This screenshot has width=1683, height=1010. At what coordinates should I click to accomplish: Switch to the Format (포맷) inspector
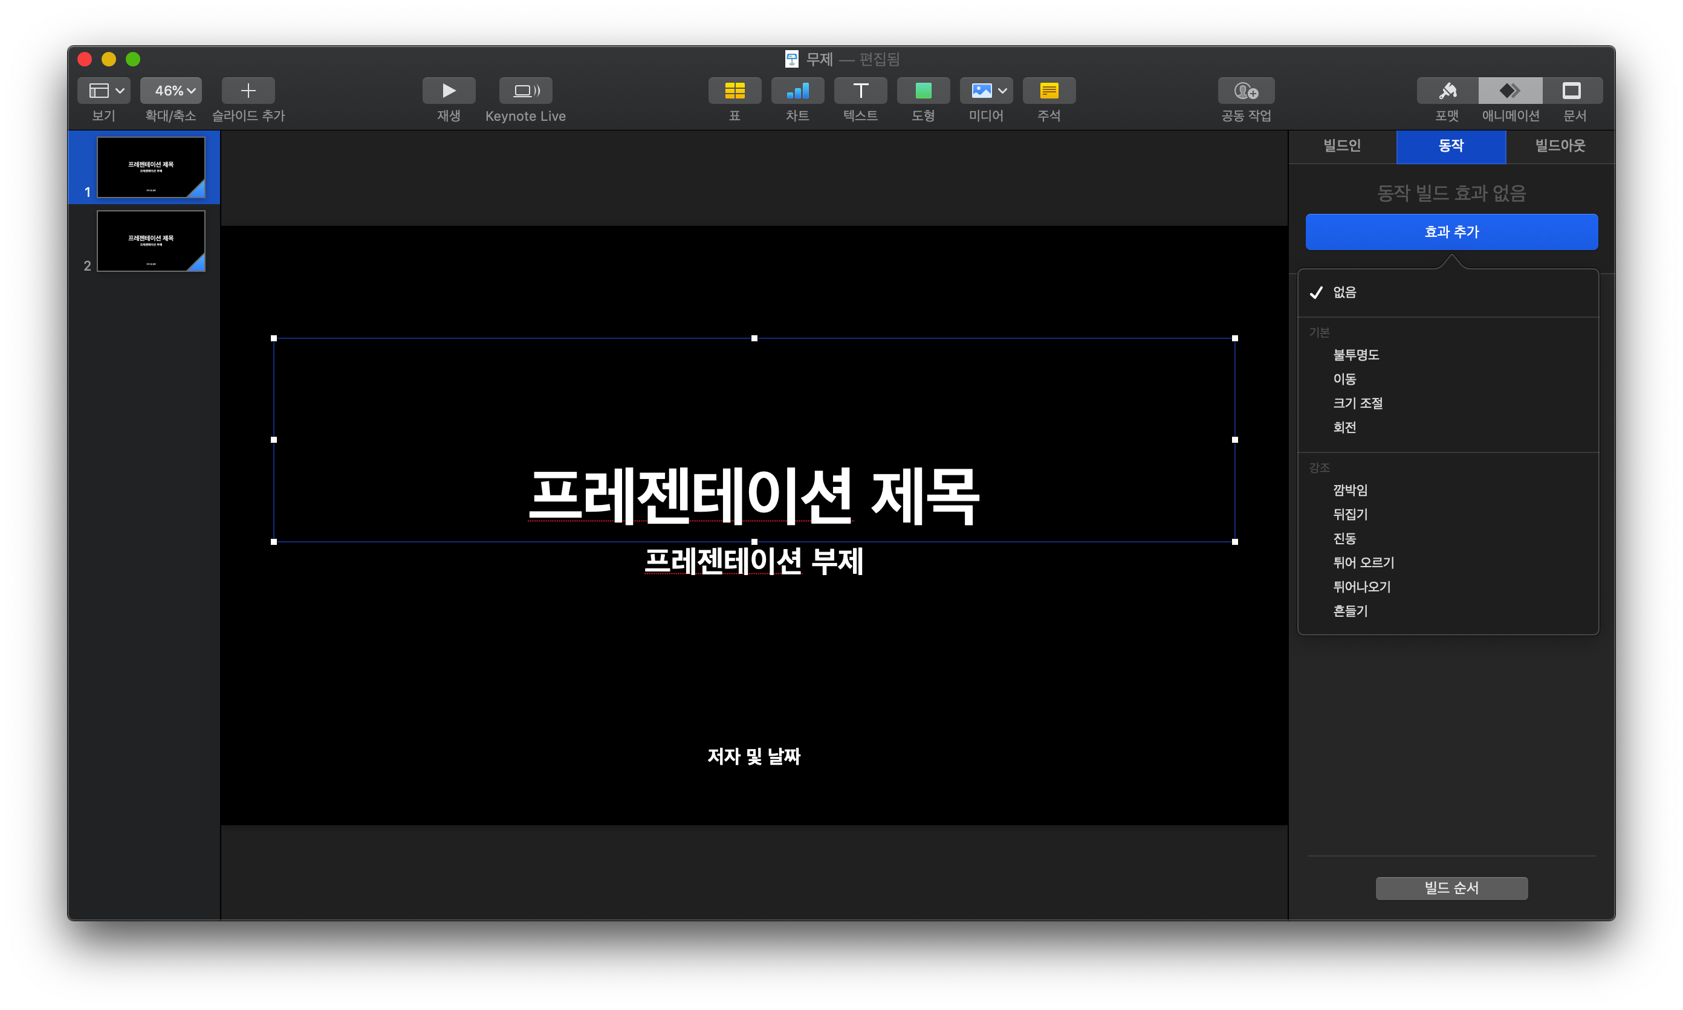pos(1447,91)
